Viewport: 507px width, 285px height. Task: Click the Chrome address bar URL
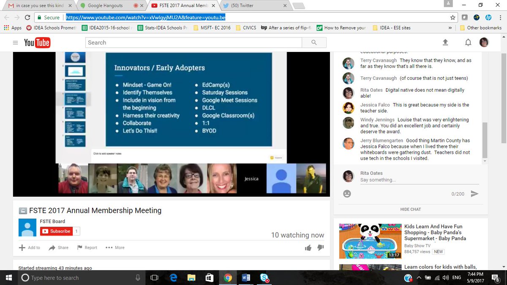pos(146,17)
